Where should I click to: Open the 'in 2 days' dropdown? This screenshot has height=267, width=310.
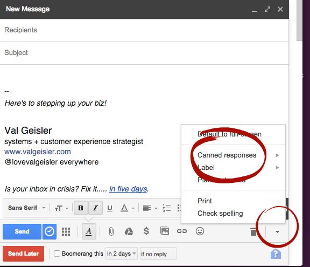pyautogui.click(x=122, y=254)
